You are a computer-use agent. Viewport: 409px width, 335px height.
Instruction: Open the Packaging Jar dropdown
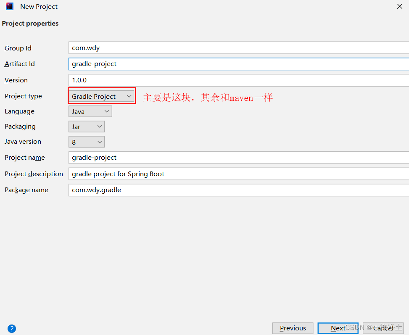(87, 127)
